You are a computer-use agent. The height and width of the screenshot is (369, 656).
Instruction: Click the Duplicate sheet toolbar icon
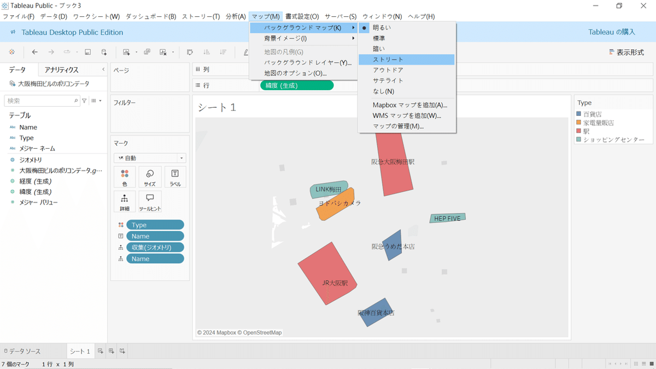[x=147, y=52]
